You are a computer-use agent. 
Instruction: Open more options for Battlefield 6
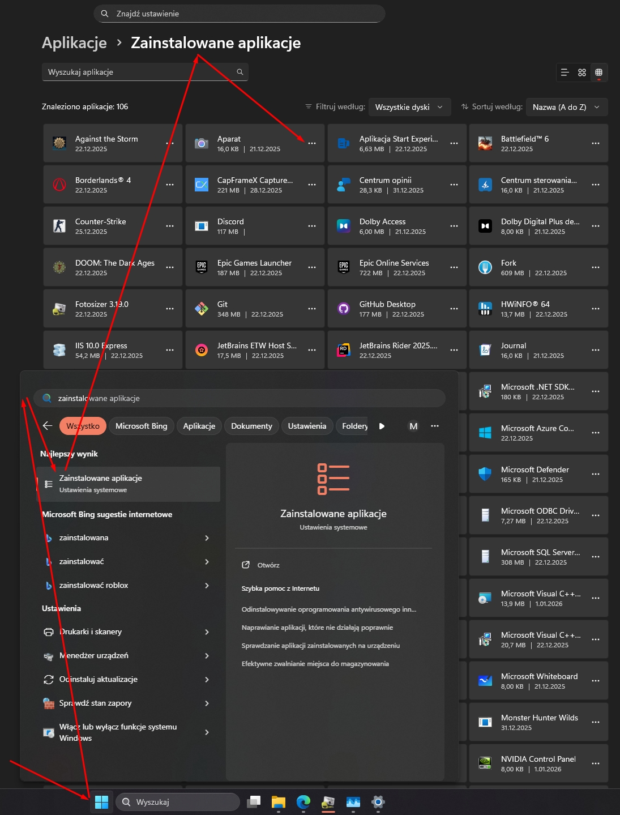point(596,143)
